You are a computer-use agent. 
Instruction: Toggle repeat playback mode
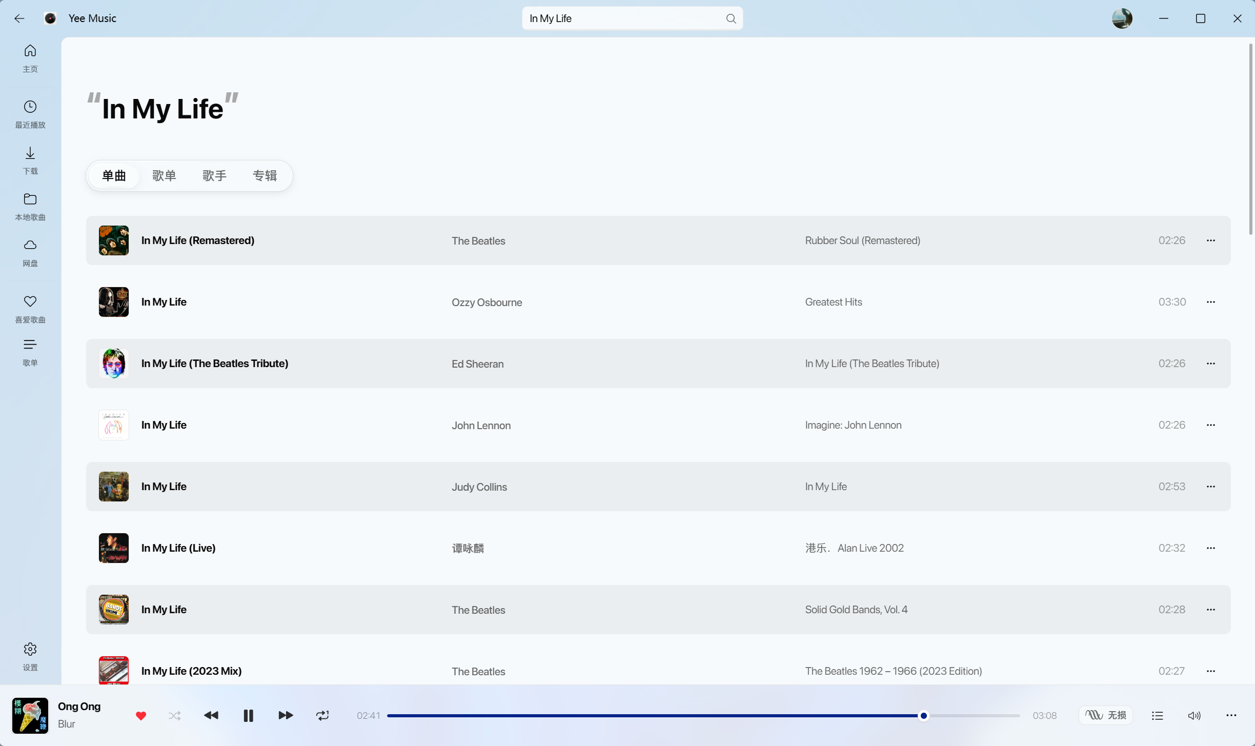tap(322, 715)
